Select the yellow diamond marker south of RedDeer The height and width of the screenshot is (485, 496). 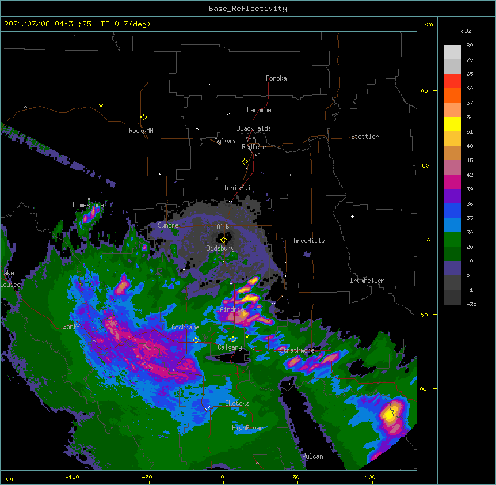click(x=245, y=162)
